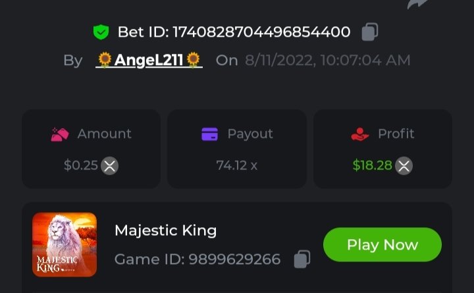The height and width of the screenshot is (293, 474).
Task: Open AngeL211 user profile
Action: pos(149,60)
